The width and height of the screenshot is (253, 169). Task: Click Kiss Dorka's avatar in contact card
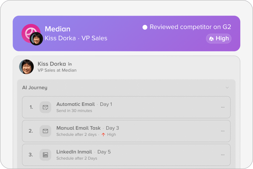point(26,67)
